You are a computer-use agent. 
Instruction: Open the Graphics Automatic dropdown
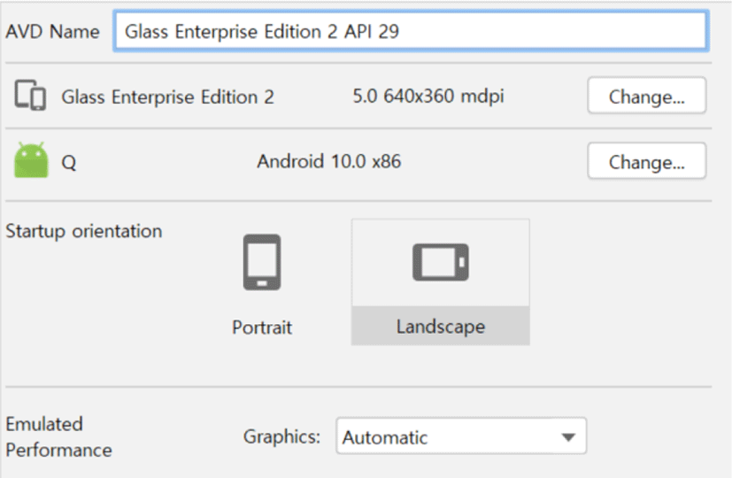click(x=461, y=436)
